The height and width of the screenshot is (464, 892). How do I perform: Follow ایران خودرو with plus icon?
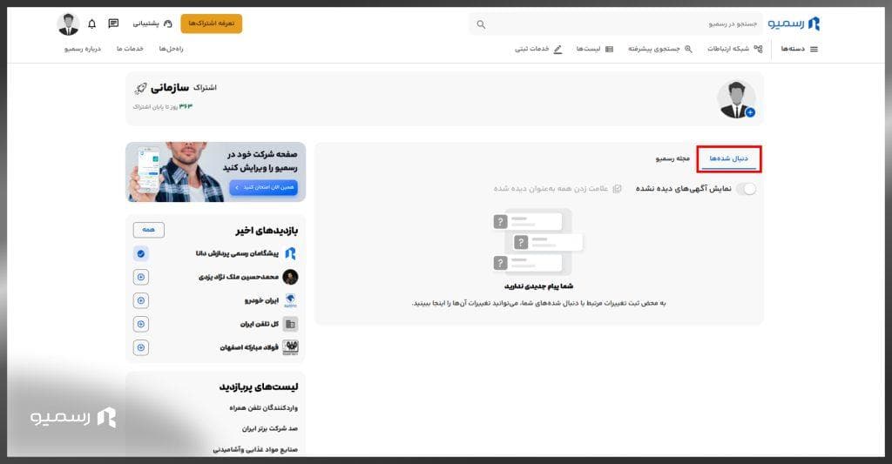tap(141, 300)
